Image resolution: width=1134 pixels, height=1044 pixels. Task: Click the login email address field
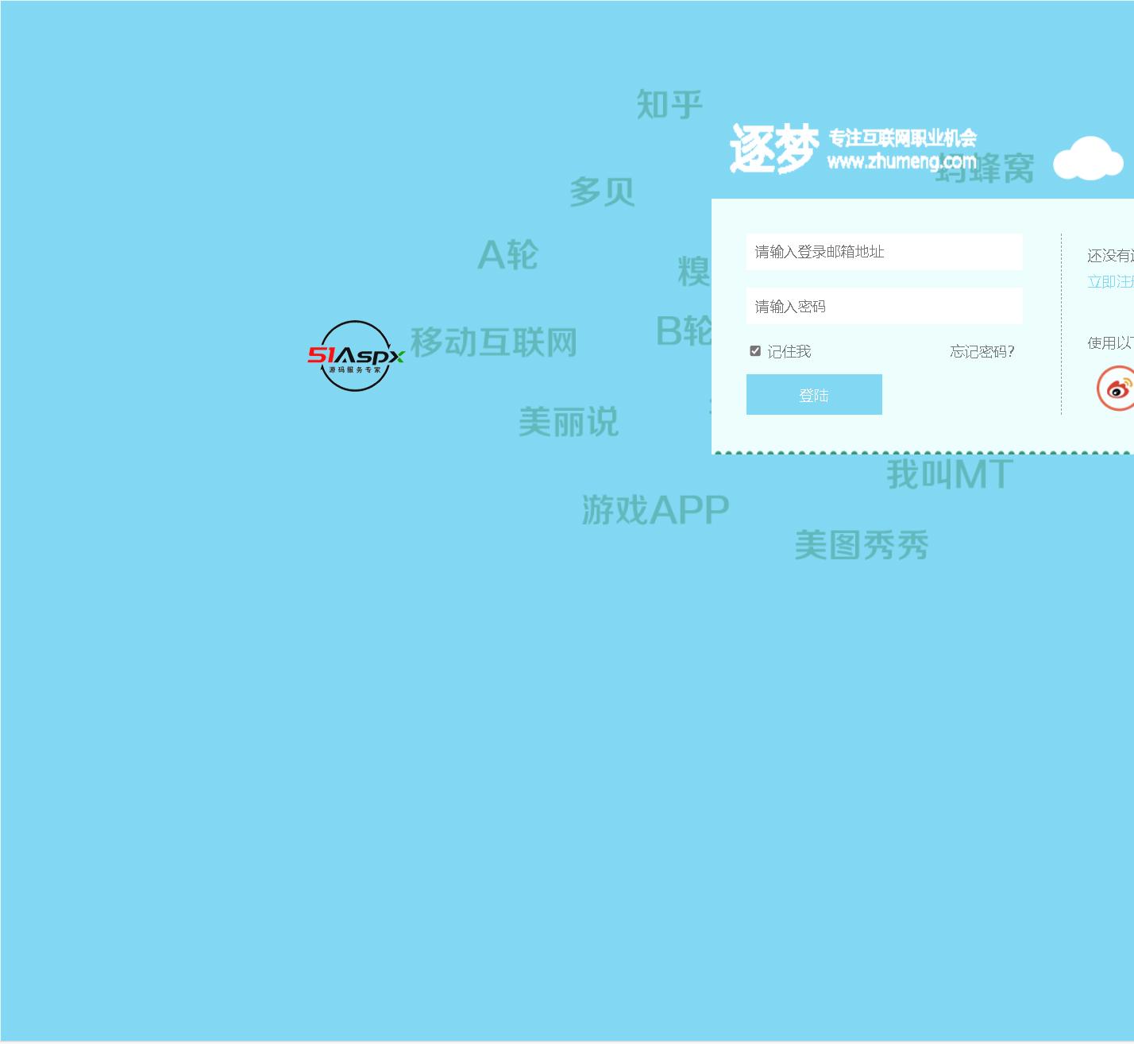[884, 252]
